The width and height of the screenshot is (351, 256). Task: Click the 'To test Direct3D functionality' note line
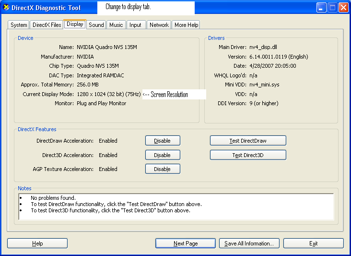pos(111,210)
